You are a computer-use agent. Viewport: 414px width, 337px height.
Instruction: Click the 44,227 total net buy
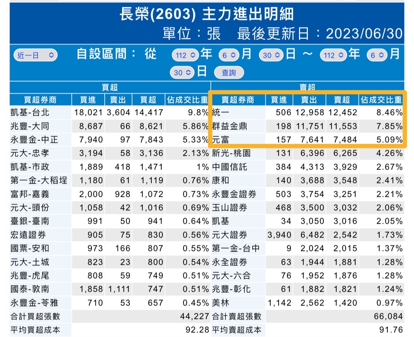(x=195, y=316)
